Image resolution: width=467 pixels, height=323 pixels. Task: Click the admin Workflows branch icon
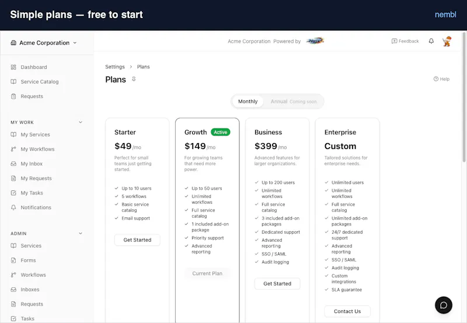(x=13, y=275)
